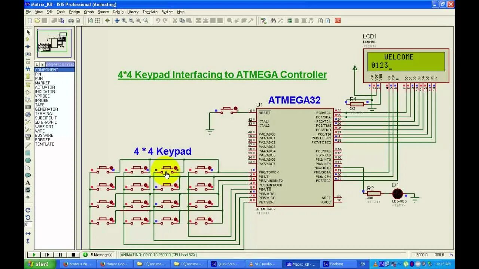Create a new design file
The height and width of the screenshot is (269, 479).
click(30, 21)
